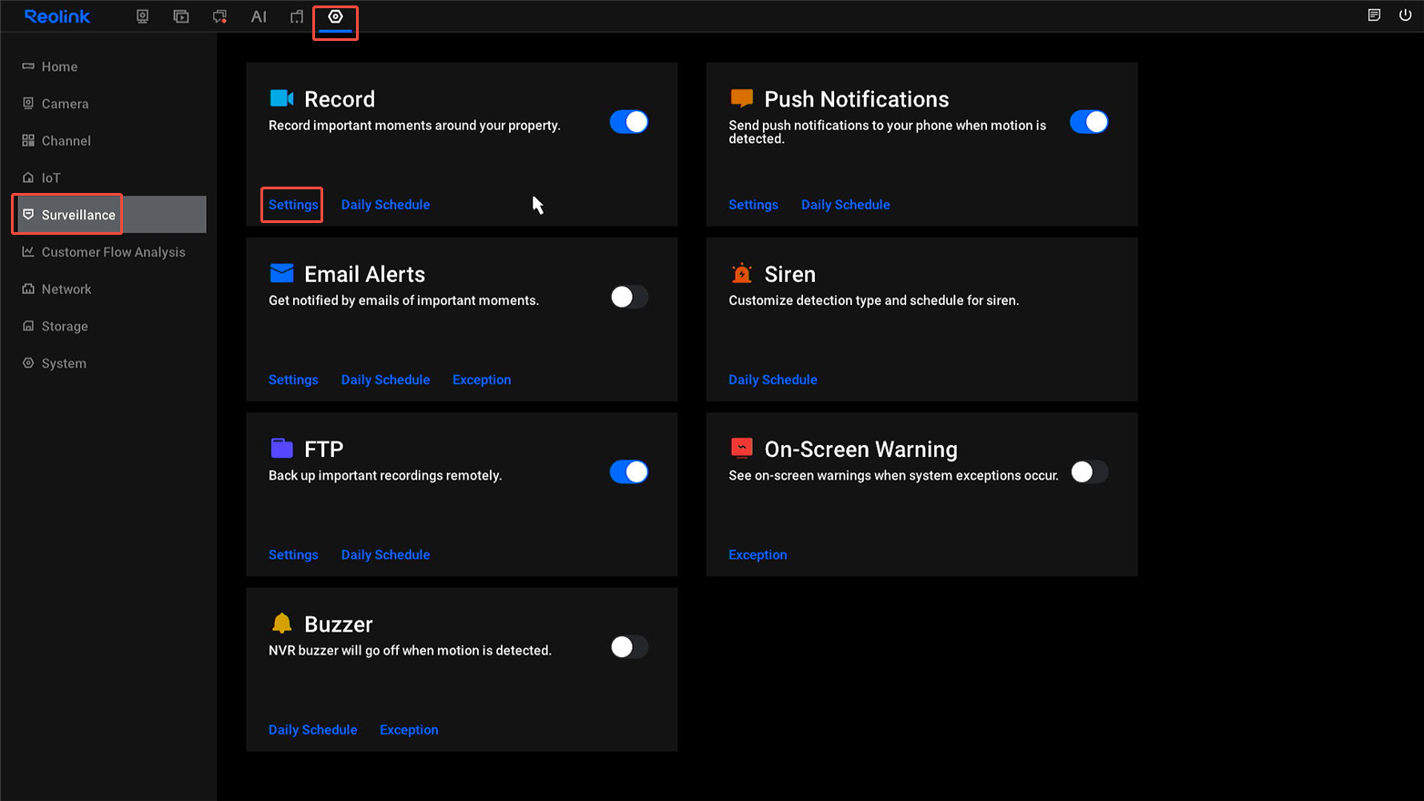Click the AI icon in top toolbar
The height and width of the screenshot is (801, 1424).
(259, 16)
